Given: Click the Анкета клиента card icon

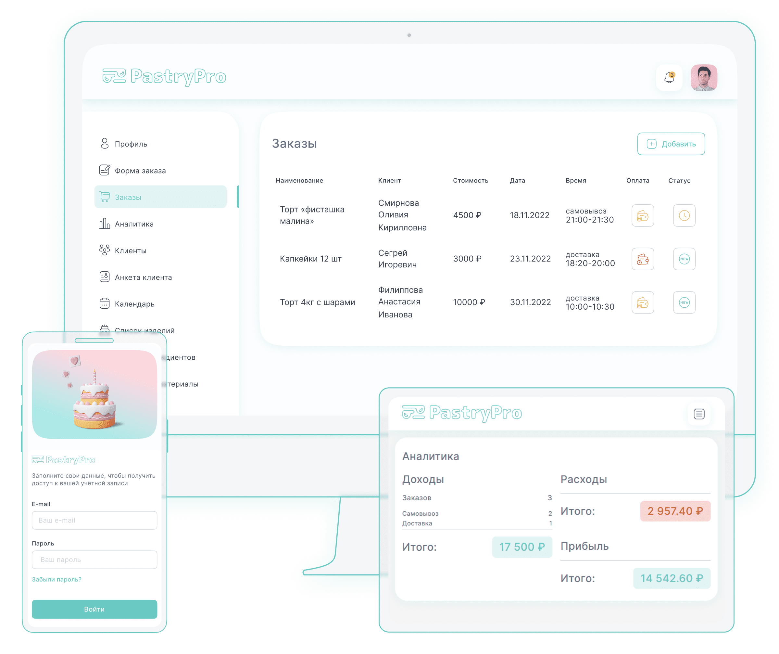Looking at the screenshot, I should tap(105, 277).
